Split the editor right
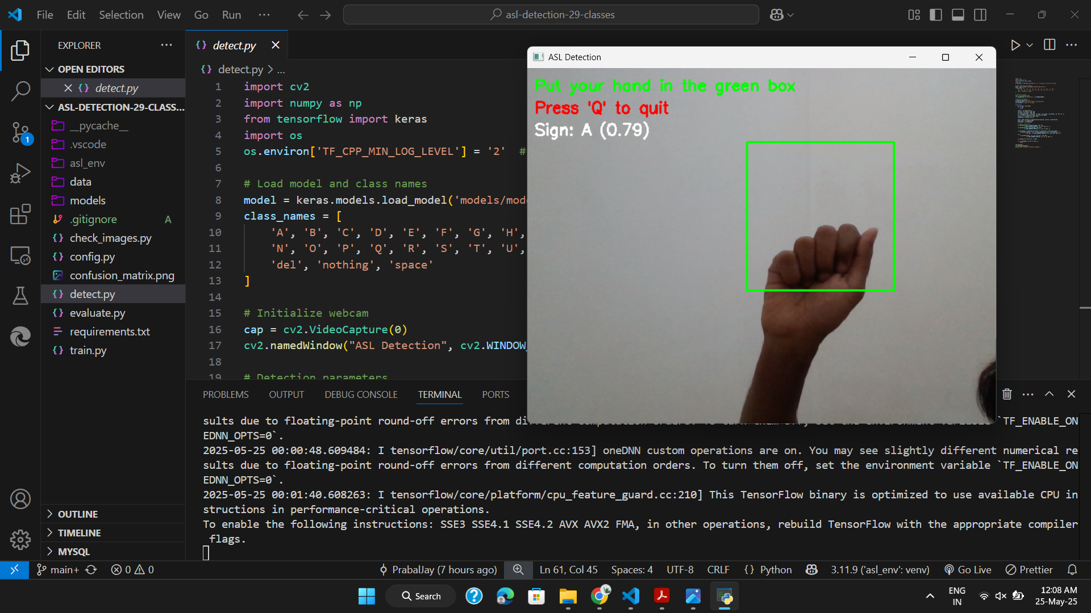Viewport: 1091px width, 613px height. click(x=1050, y=45)
